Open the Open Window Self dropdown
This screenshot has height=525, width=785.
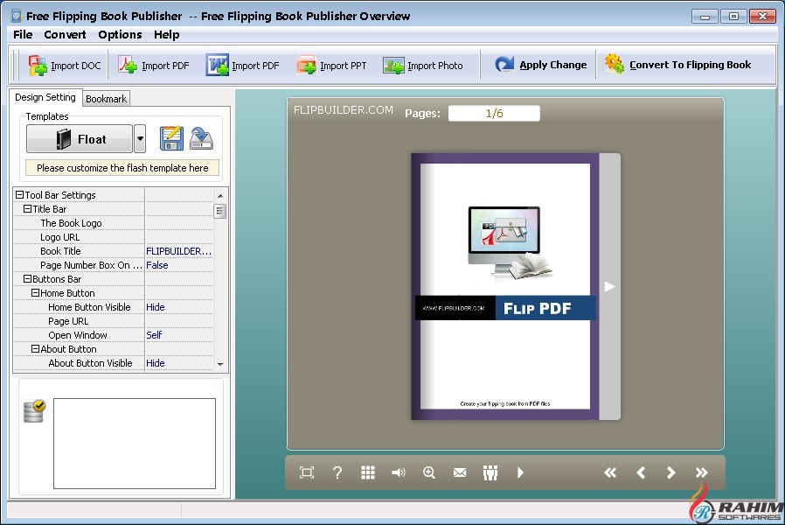pyautogui.click(x=154, y=335)
